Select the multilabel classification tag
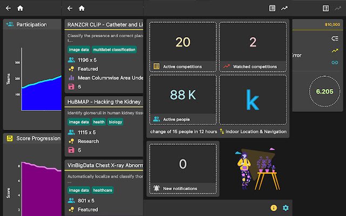Viewport: 346px width, 216px height. (114, 50)
